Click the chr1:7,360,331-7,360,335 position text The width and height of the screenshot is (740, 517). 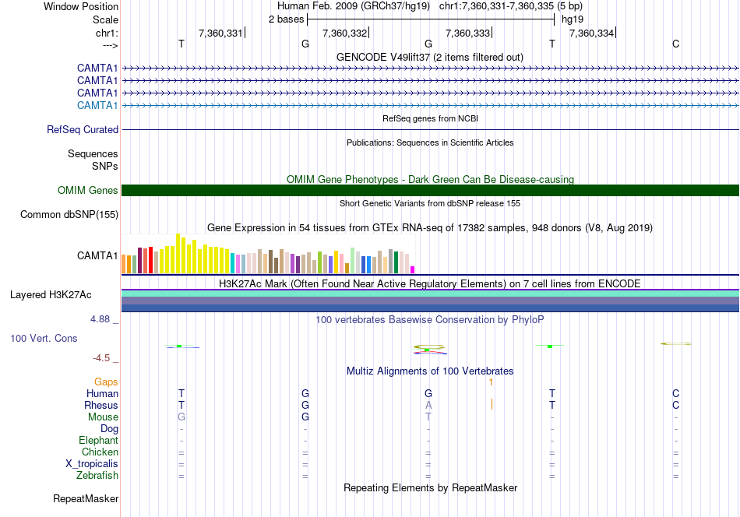[511, 6]
